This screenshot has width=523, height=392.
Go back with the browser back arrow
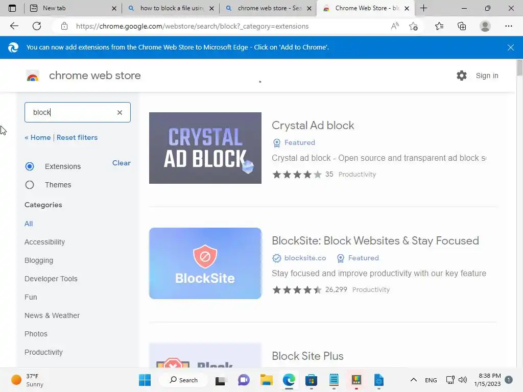pos(14,26)
